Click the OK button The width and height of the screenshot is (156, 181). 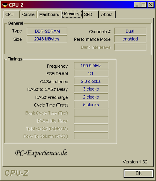[138, 173]
